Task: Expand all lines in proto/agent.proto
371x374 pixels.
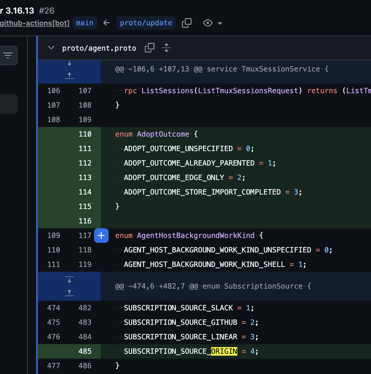Action: coord(166,48)
